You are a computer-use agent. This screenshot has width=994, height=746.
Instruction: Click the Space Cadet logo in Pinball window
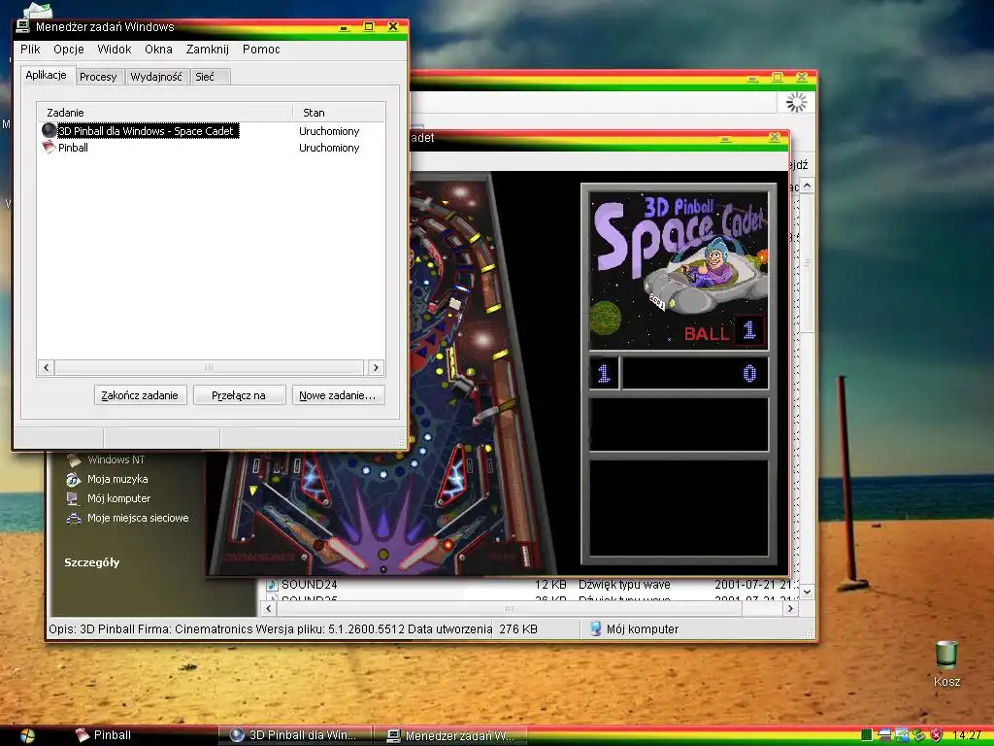tap(679, 271)
